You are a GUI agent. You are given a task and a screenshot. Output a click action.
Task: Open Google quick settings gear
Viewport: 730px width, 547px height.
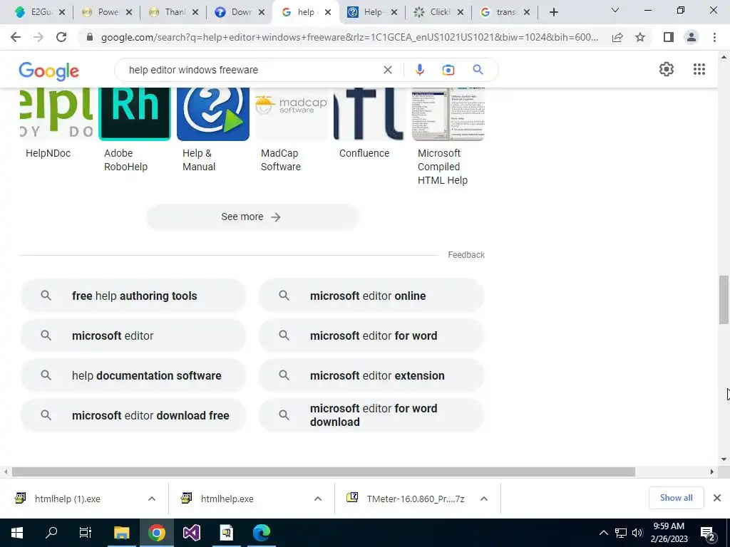point(667,69)
